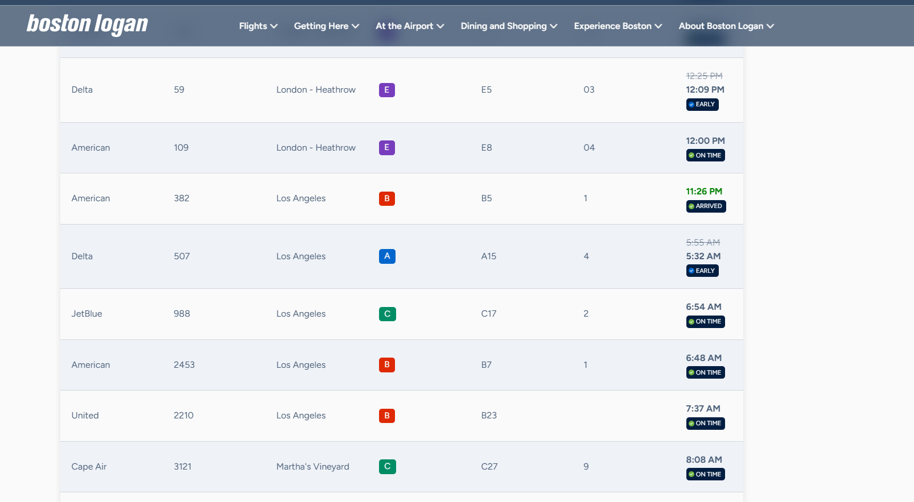Screen dimensions: 914x502
Task: Click the Cape Air airline name
Action: pos(89,467)
